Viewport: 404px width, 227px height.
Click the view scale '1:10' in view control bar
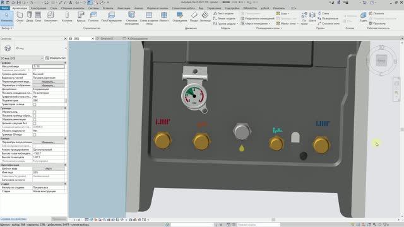coord(77,220)
